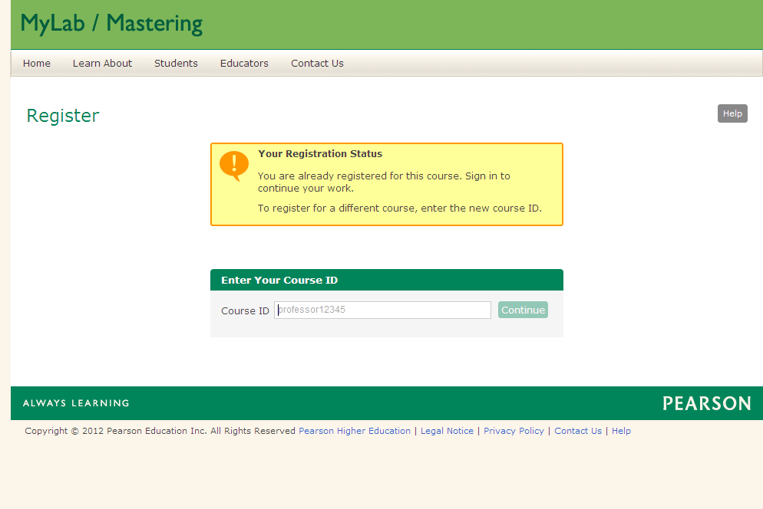
Task: Go to the Students menu
Action: [176, 63]
